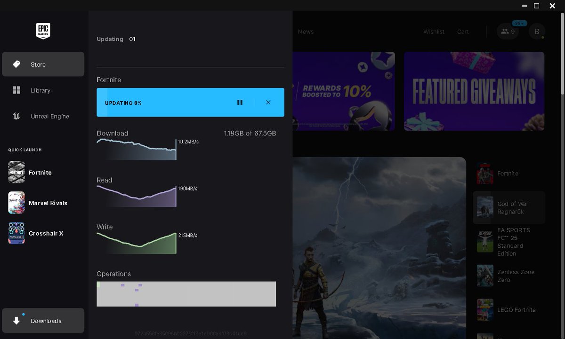Click the Fortnite Quick Launch thumbnail
565x339 pixels.
pyautogui.click(x=16, y=173)
